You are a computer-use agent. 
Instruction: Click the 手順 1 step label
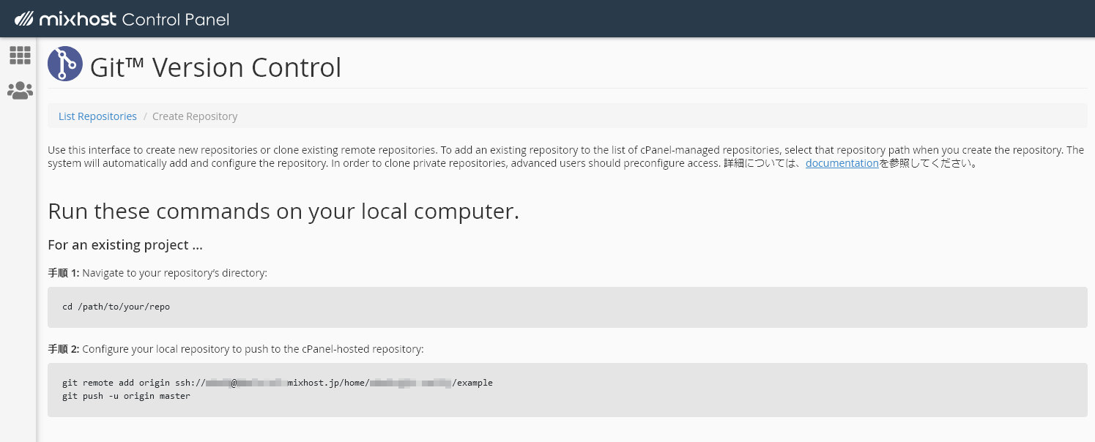pyautogui.click(x=63, y=273)
